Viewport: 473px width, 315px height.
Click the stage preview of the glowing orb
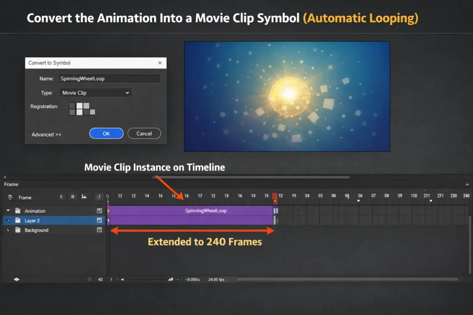tap(287, 96)
